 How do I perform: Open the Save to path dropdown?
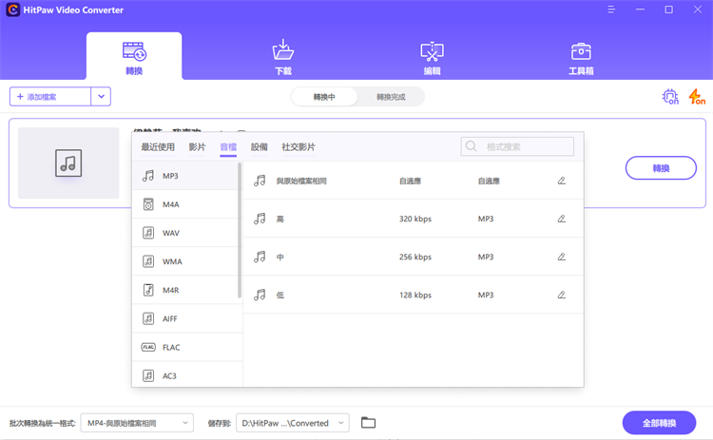point(293,423)
